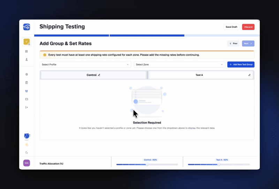Adjust the Test A traffic slider handle

(x=219, y=165)
